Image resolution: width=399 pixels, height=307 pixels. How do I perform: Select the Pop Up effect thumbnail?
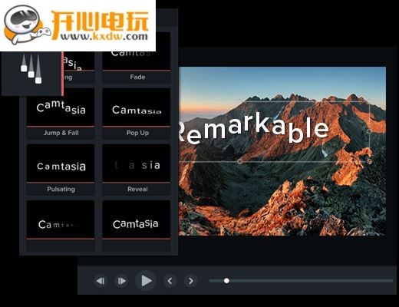tap(137, 107)
